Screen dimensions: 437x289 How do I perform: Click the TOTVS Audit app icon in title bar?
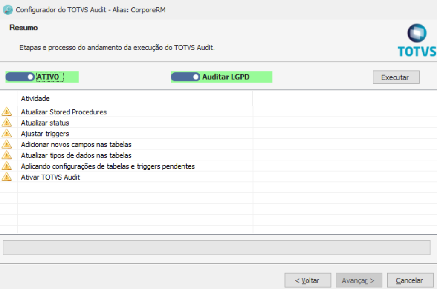8,10
